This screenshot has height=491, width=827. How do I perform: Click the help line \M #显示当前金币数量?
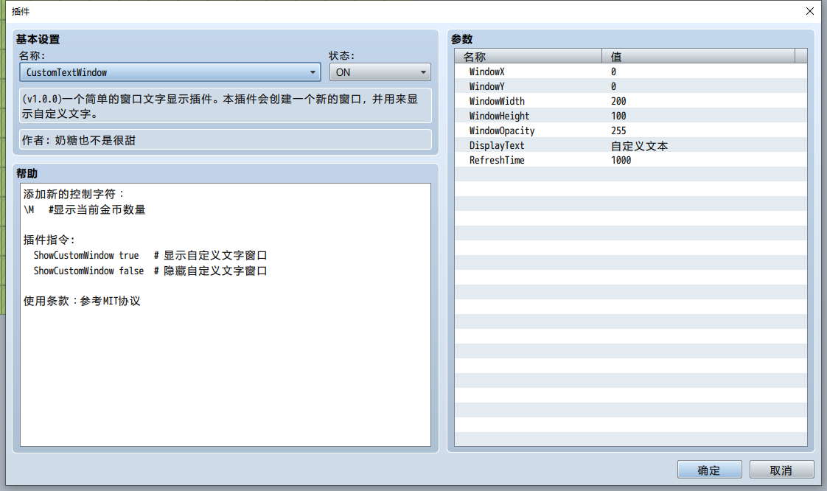pos(84,209)
